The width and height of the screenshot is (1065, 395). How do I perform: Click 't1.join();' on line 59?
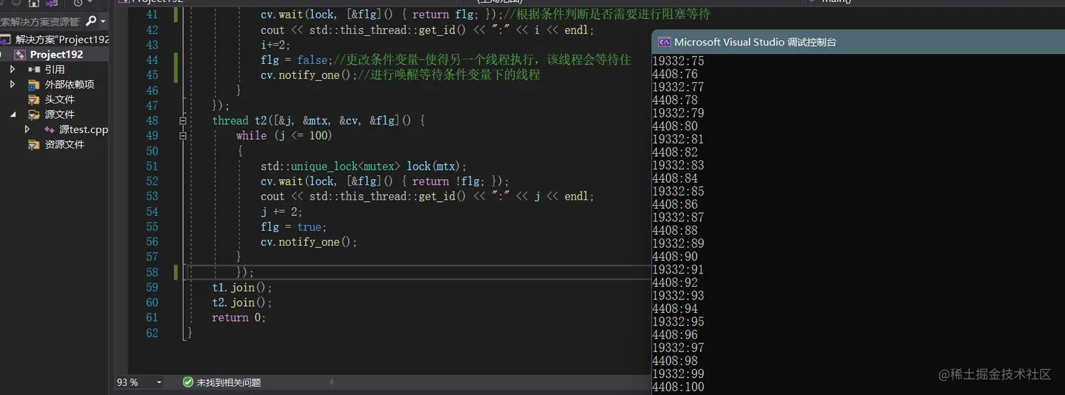point(242,287)
